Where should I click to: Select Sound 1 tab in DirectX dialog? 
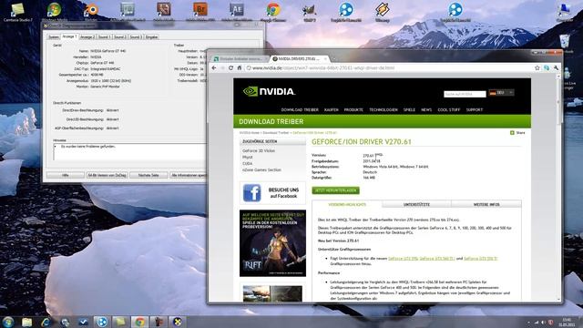(x=104, y=36)
